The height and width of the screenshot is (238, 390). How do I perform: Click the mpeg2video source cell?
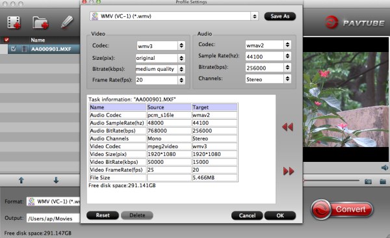tap(169, 146)
